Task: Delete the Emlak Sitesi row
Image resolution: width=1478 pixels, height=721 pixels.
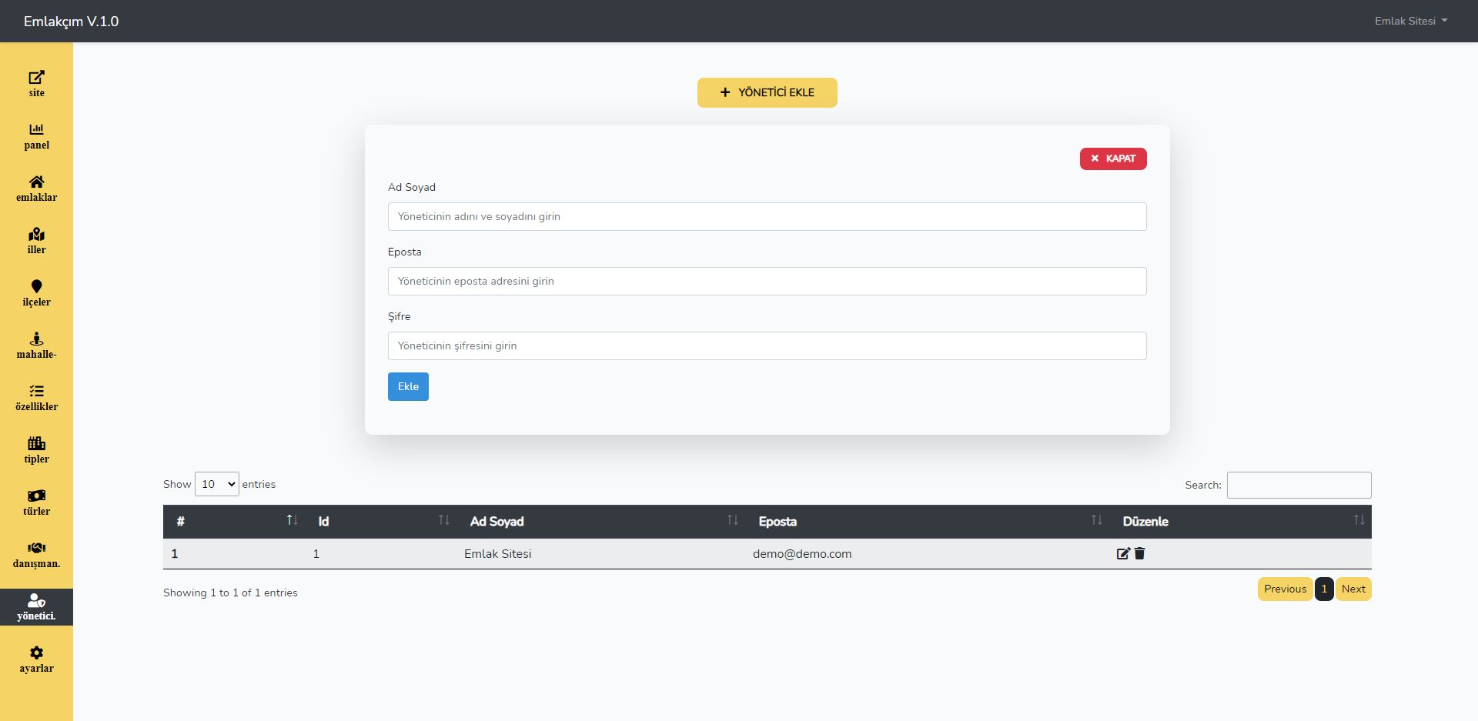Action: (1139, 553)
